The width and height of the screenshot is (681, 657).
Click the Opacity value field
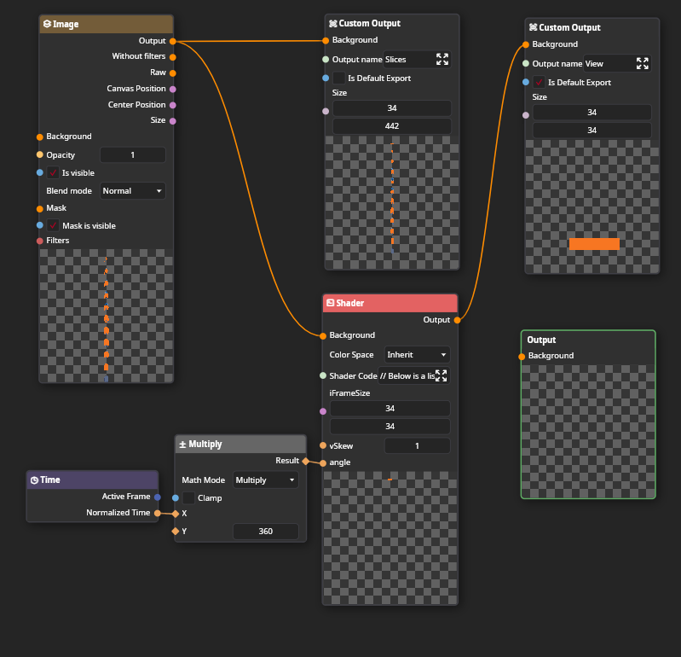(x=133, y=155)
